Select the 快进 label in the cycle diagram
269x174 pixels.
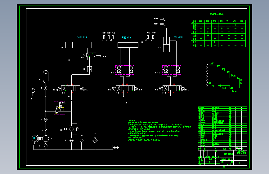tap(233, 75)
